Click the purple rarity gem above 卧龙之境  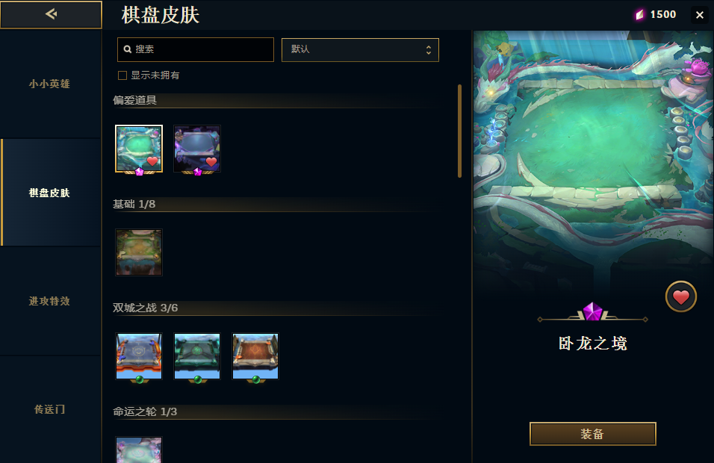pyautogui.click(x=592, y=311)
